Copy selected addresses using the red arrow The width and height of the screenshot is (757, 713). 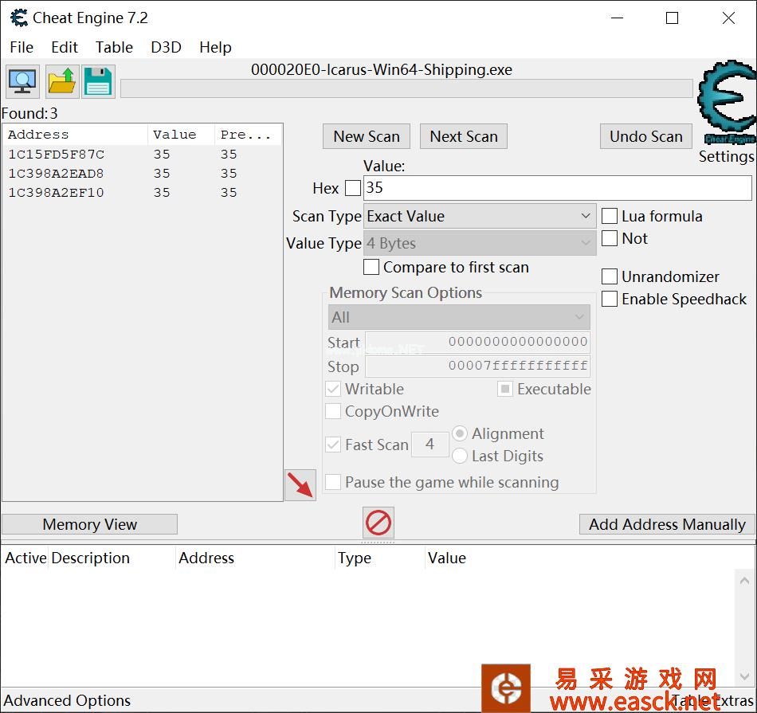coord(300,484)
